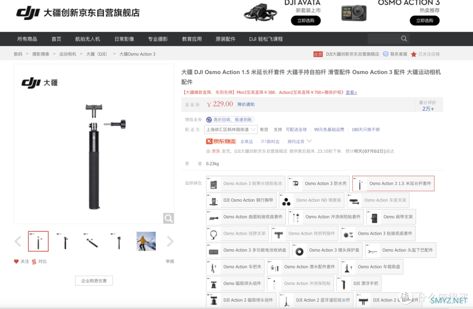
Task: Go to 首页 tab
Action: coord(56,39)
